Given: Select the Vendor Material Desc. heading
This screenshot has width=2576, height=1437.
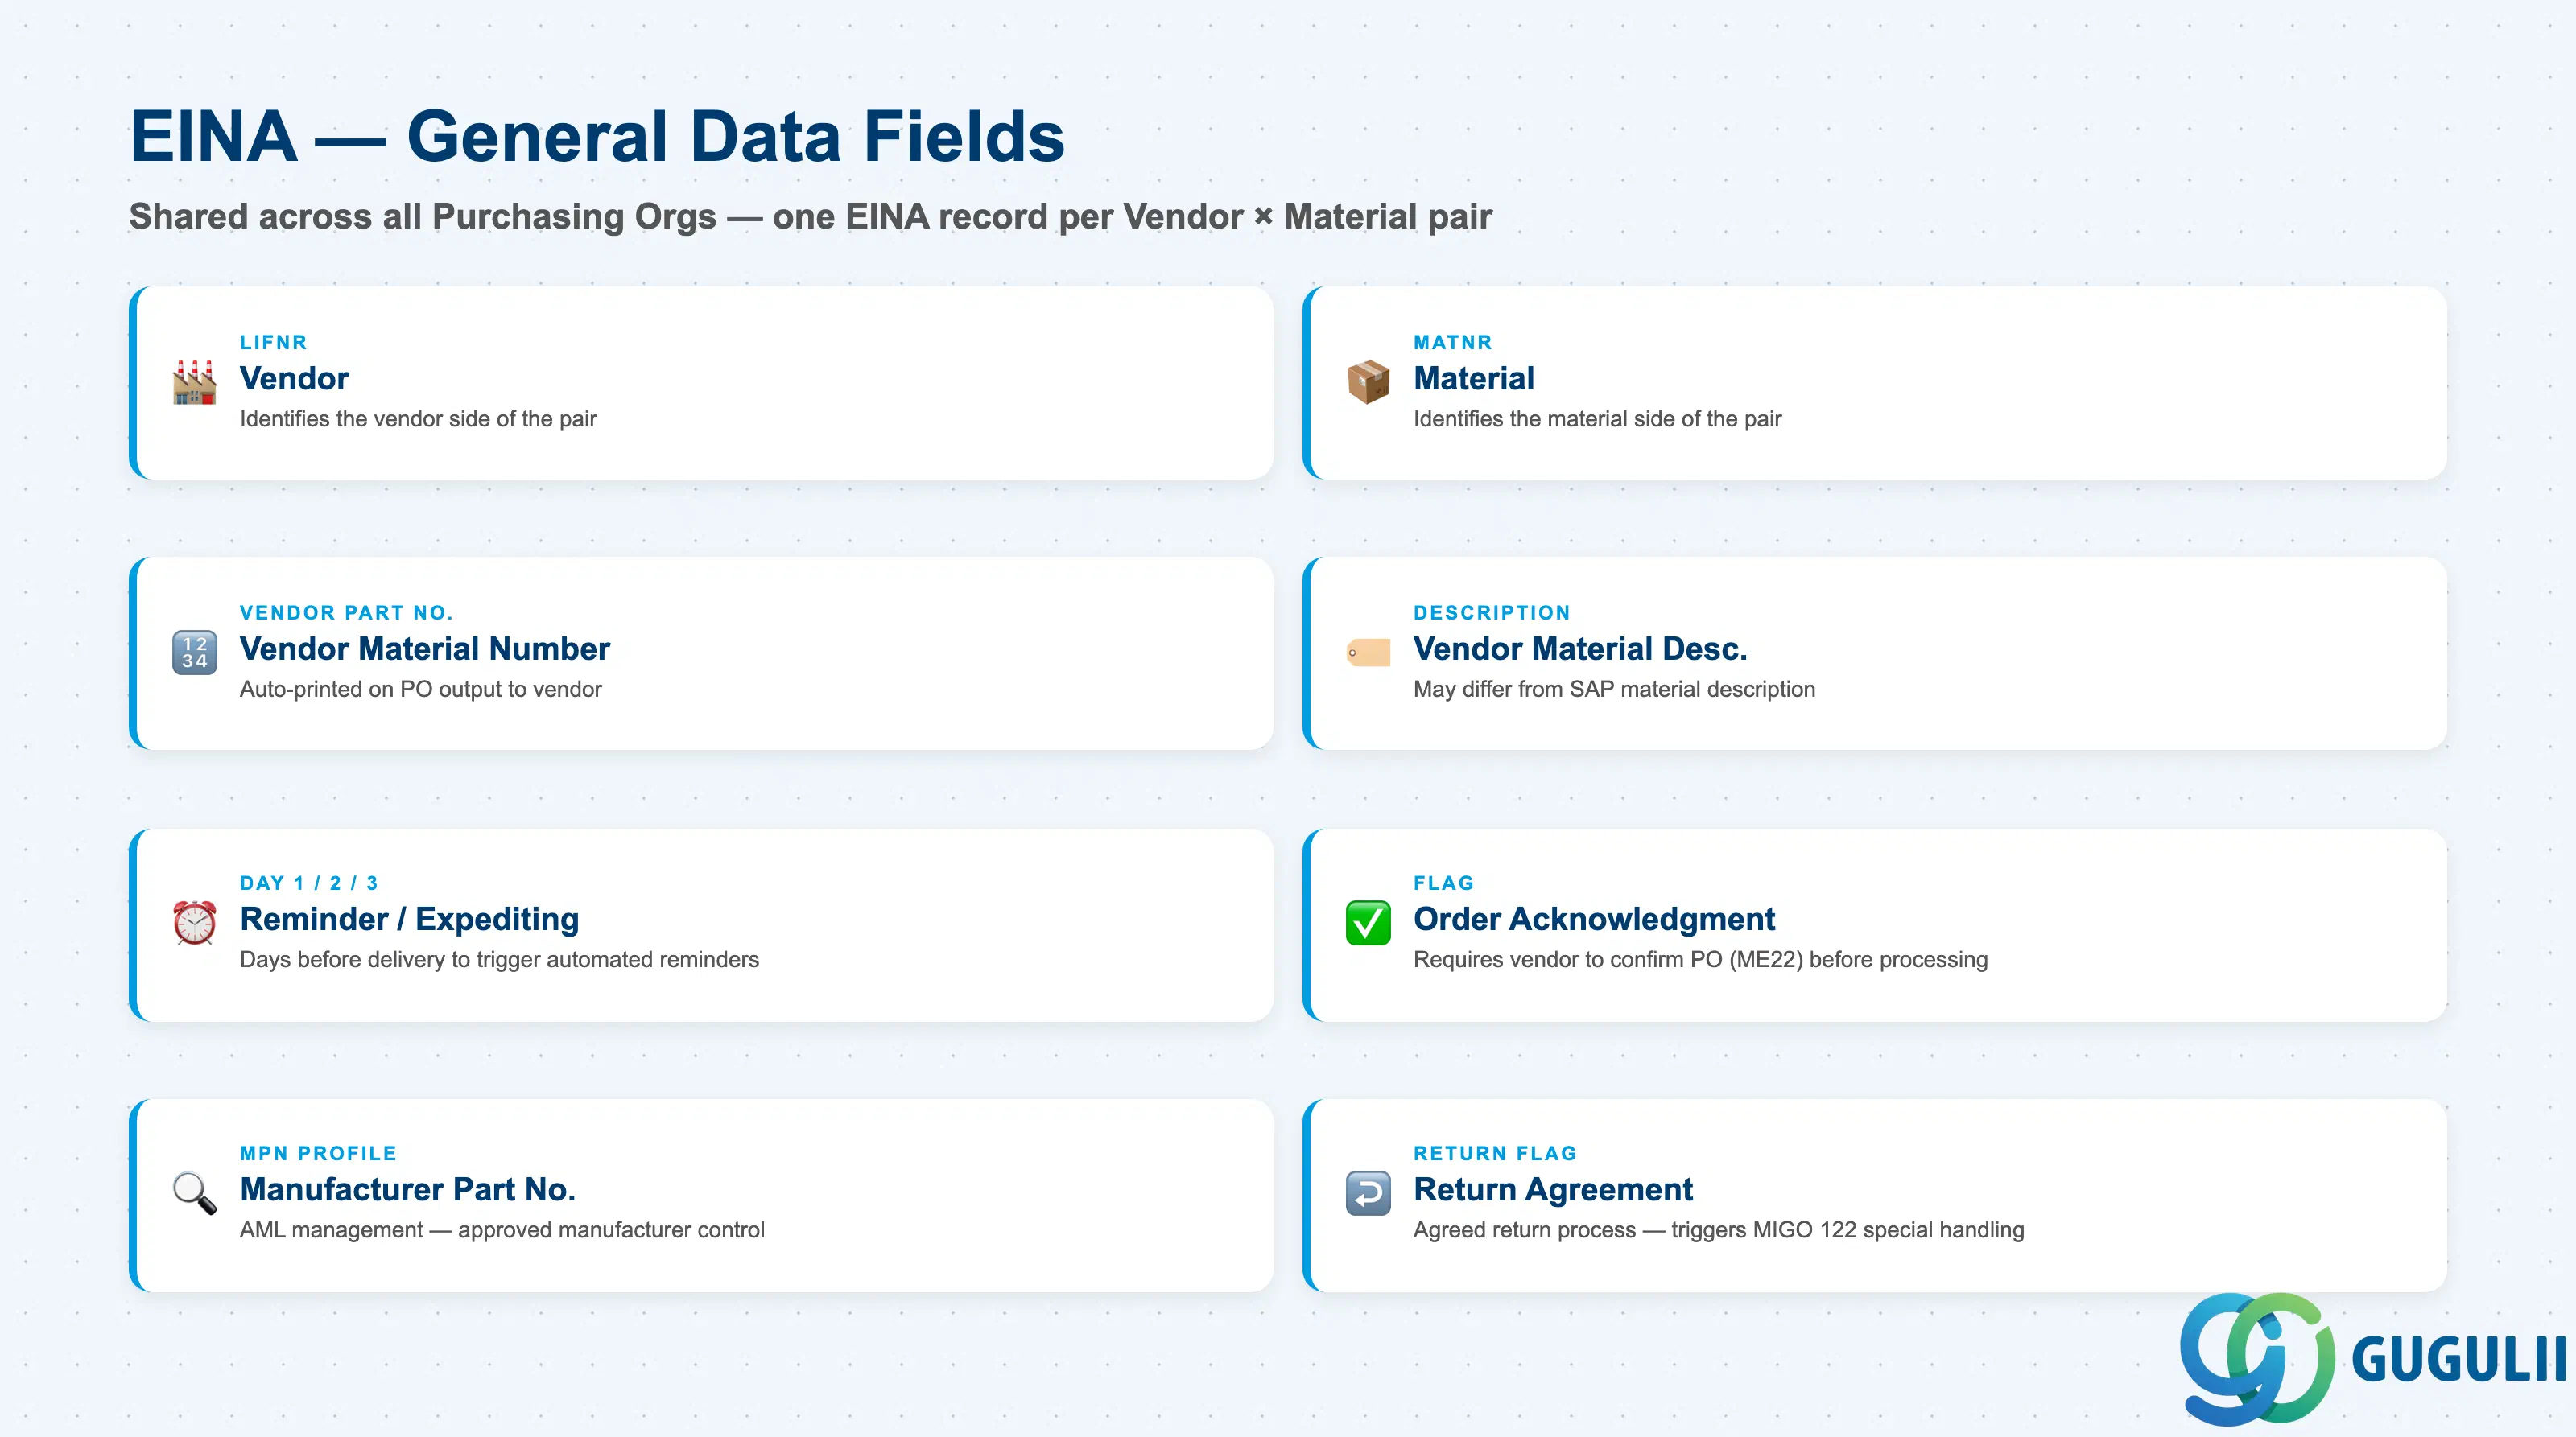Looking at the screenshot, I should [x=1580, y=649].
